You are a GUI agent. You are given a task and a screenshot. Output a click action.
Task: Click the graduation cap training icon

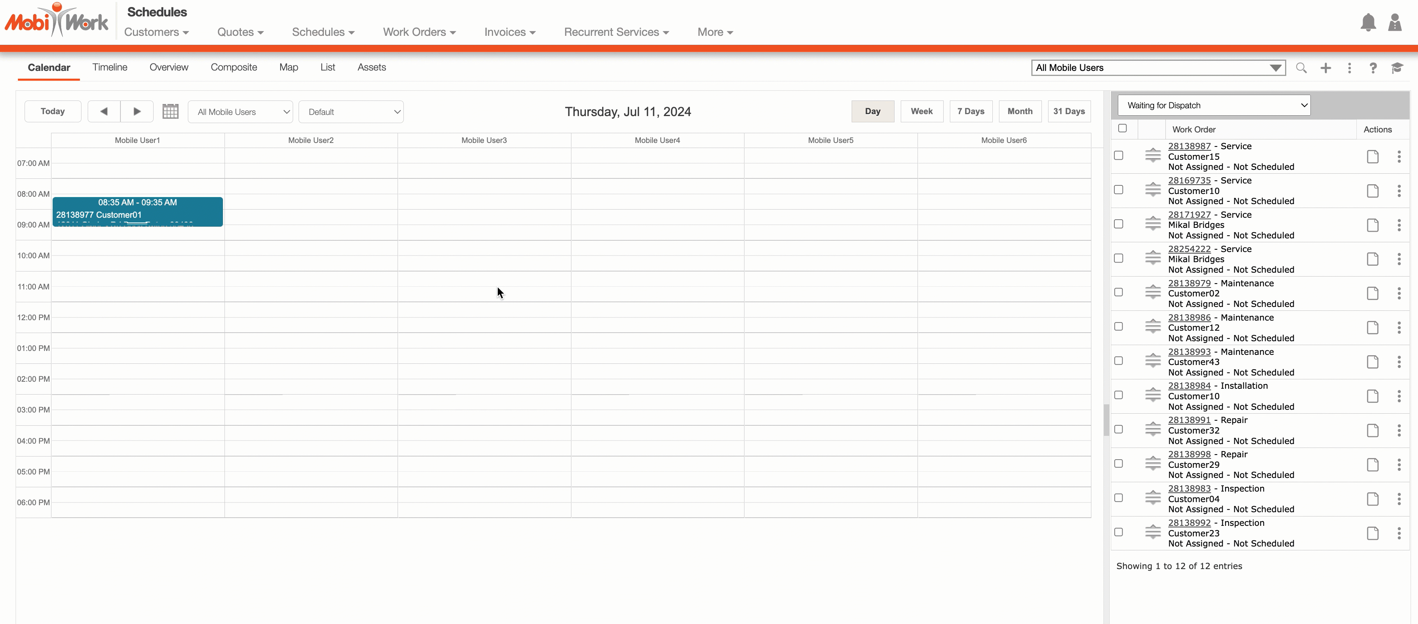point(1397,68)
